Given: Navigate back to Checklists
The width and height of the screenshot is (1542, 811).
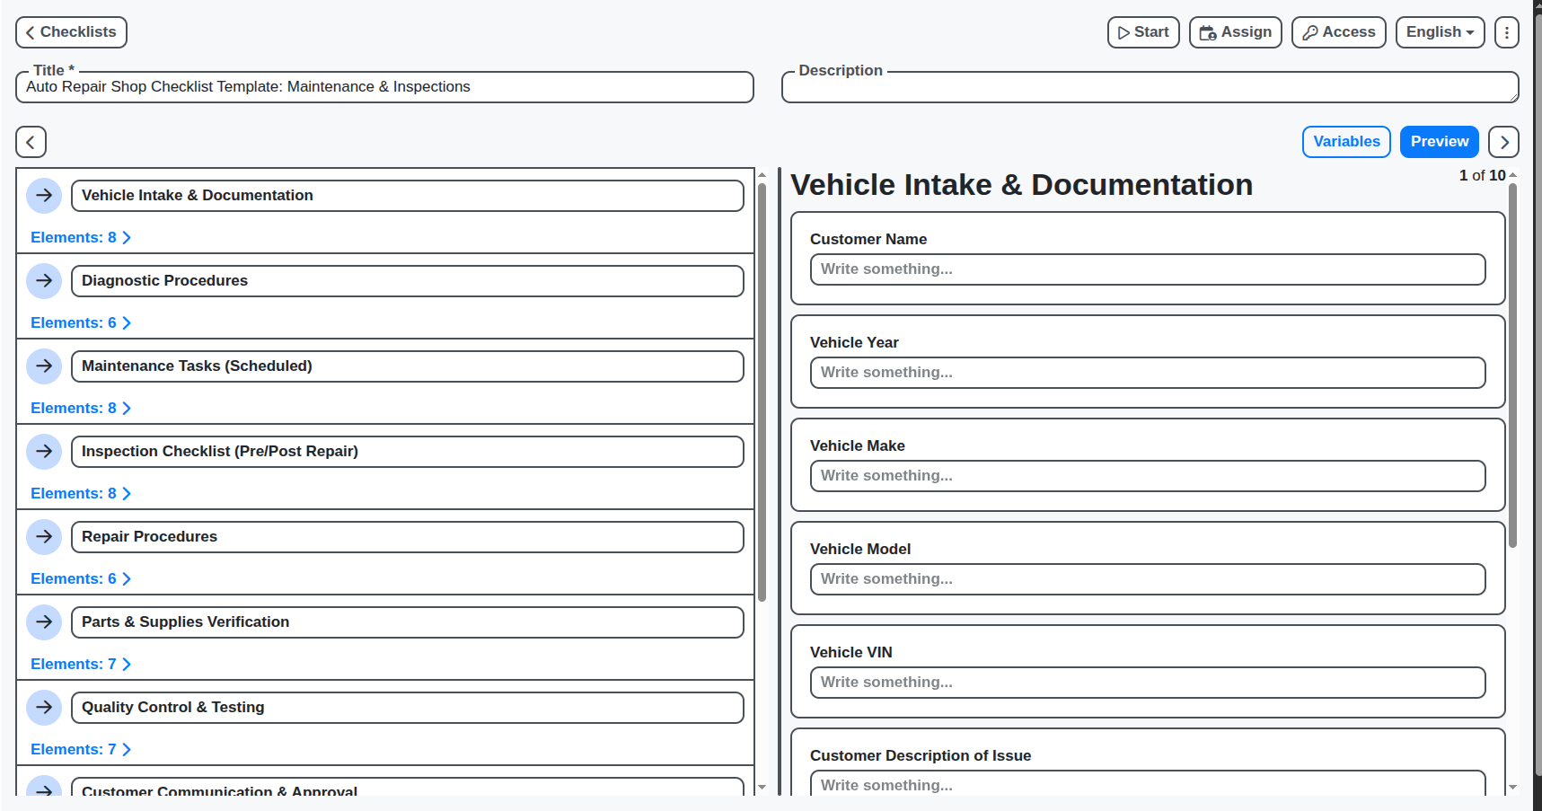Looking at the screenshot, I should click(71, 32).
